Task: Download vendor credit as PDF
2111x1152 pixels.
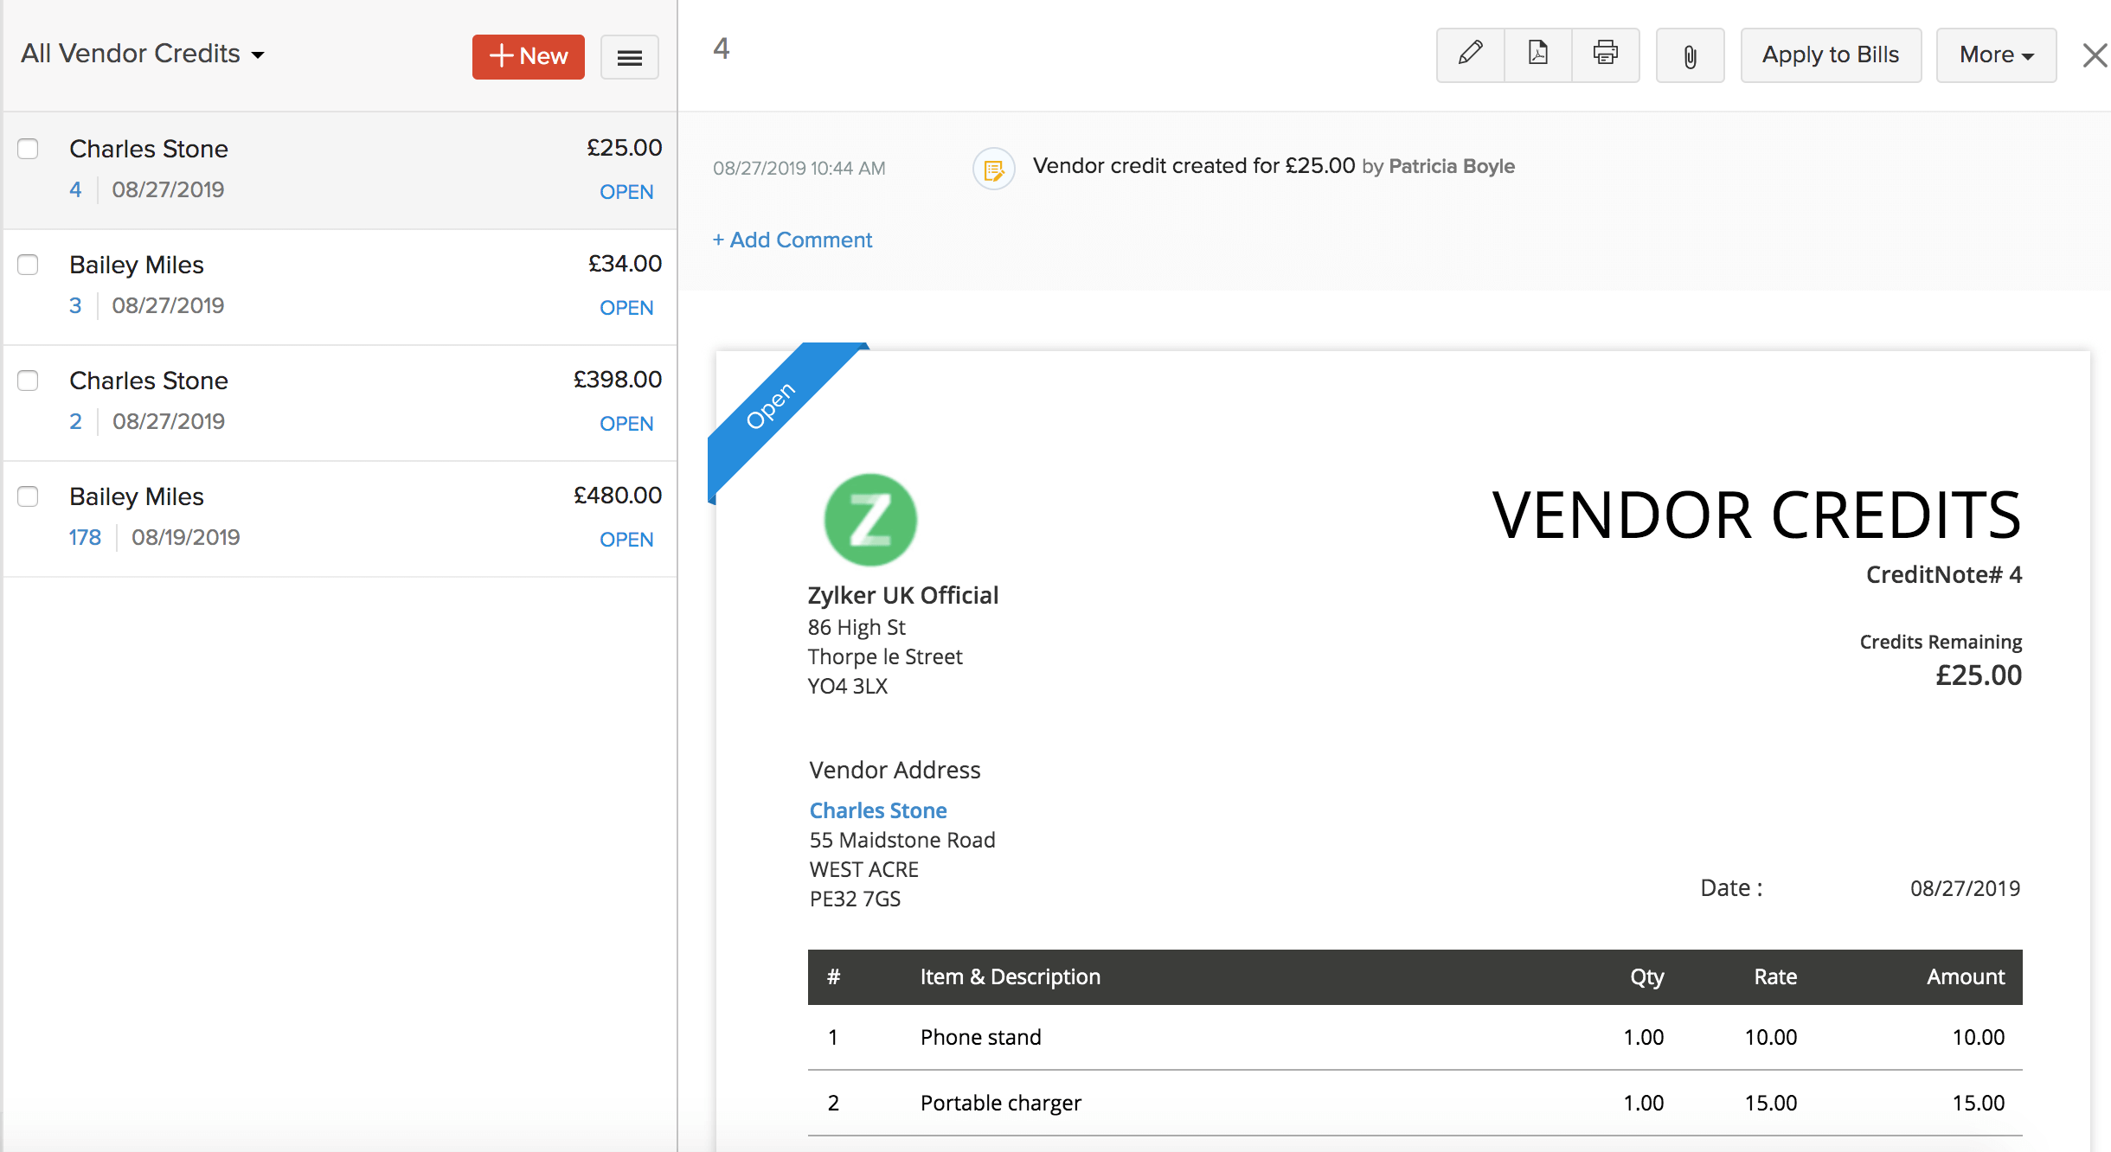Action: [x=1537, y=54]
